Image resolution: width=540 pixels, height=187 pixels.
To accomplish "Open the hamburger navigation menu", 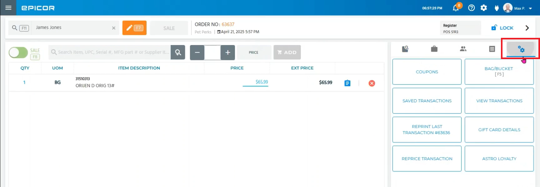I will click(8, 8).
